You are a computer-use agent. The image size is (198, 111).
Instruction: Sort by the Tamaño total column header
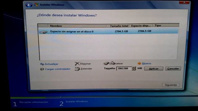pos(118,26)
